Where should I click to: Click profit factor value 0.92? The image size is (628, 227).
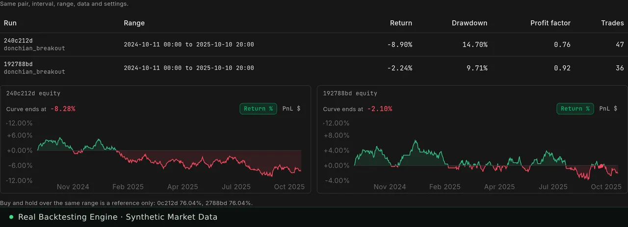[x=562, y=68]
